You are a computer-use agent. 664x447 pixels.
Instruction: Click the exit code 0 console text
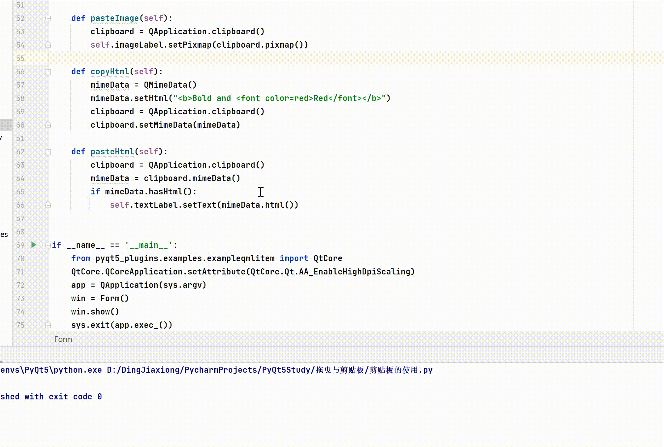[75, 397]
